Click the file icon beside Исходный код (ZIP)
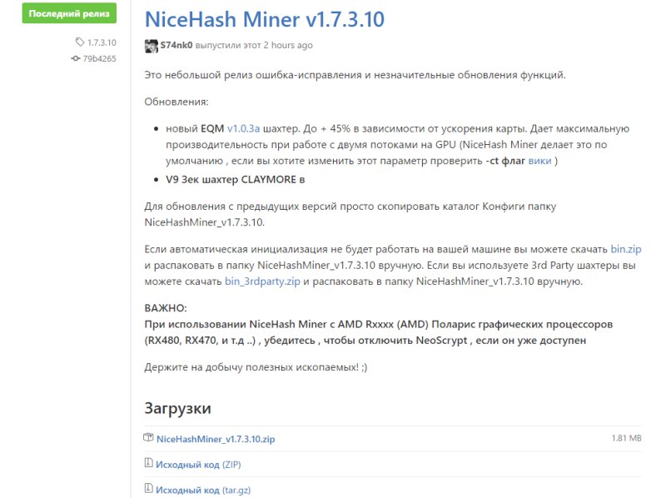 point(149,464)
